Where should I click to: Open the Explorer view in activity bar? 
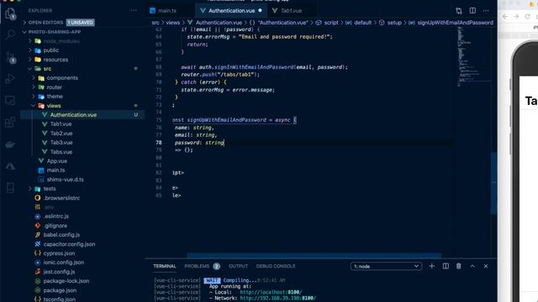point(10,14)
